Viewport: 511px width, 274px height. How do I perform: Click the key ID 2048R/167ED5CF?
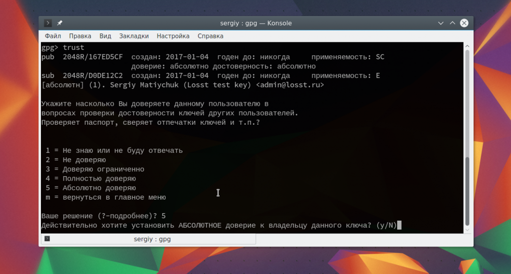93,57
